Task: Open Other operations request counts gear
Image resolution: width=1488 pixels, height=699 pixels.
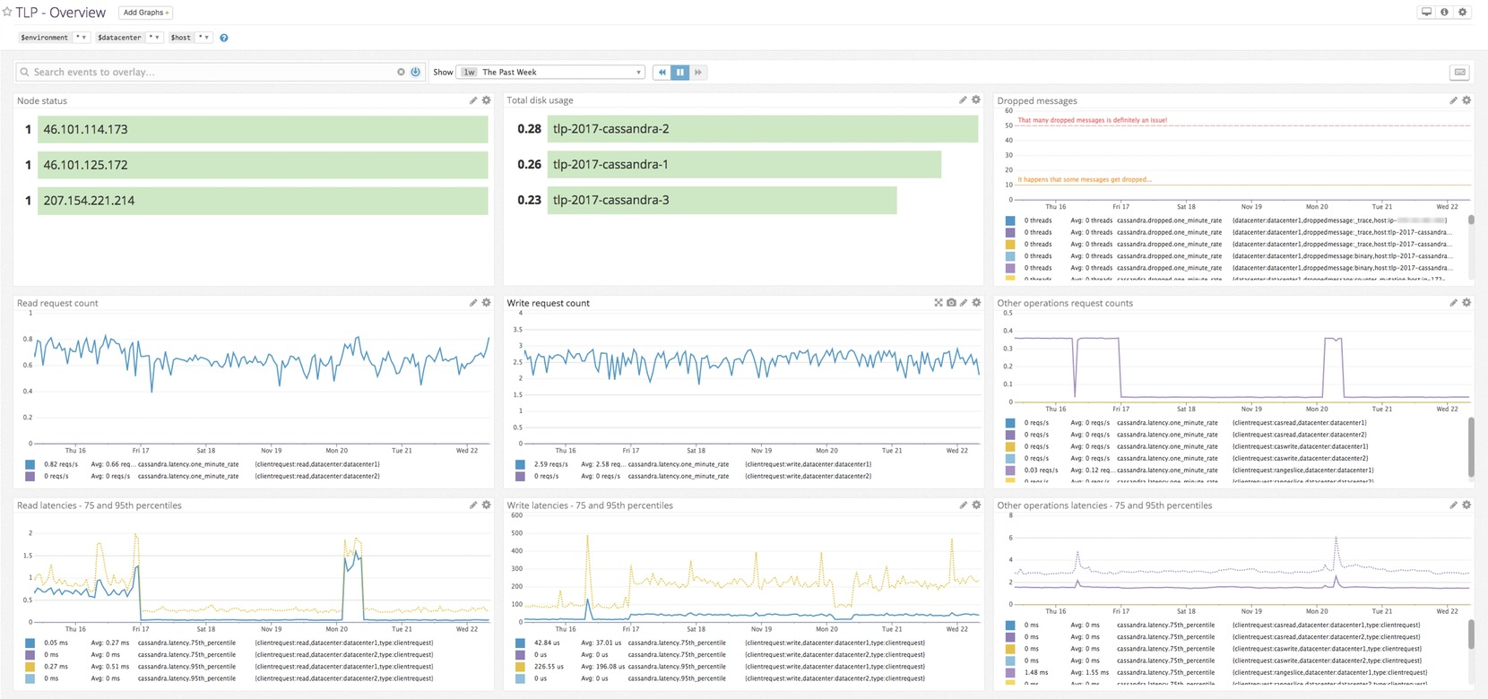Action: [1466, 303]
